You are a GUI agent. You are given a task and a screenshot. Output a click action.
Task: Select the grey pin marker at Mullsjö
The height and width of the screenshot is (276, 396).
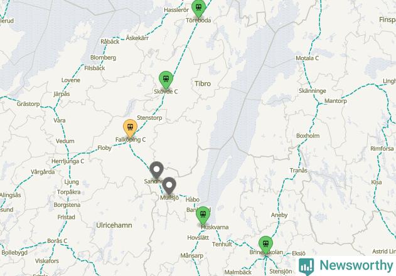169,186
